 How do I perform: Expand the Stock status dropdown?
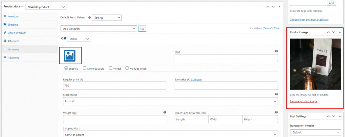pyautogui.click(x=170, y=101)
